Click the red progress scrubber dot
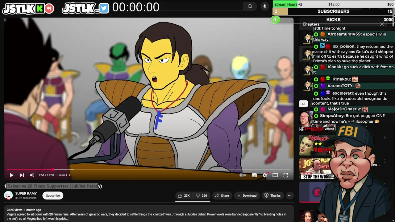Screen dimensions: 395x222 [53, 170]
